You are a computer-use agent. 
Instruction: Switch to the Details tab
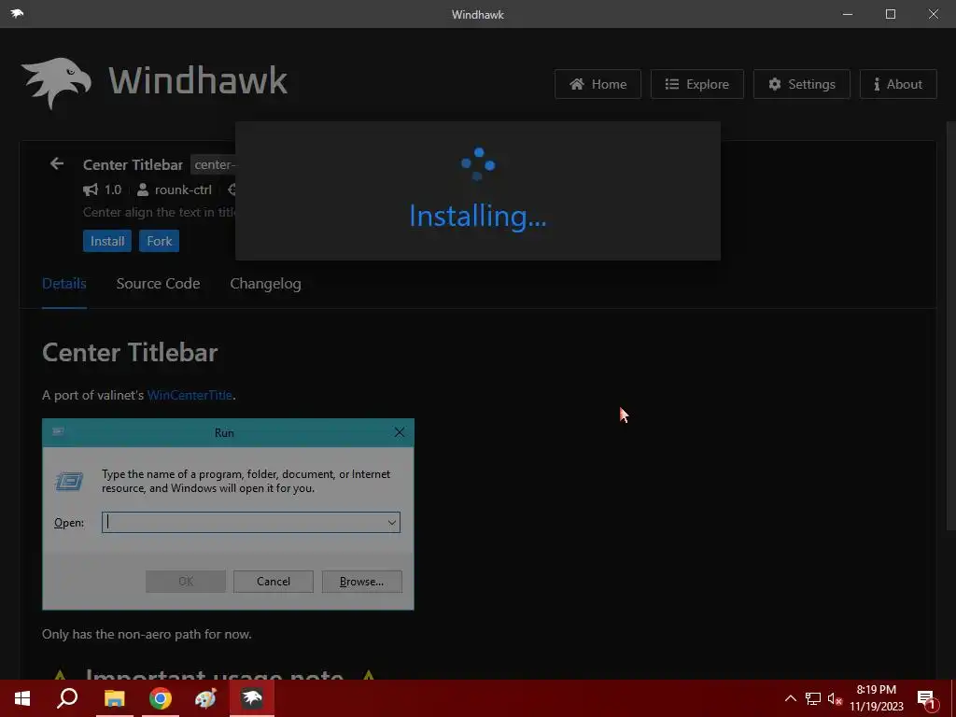pos(64,284)
